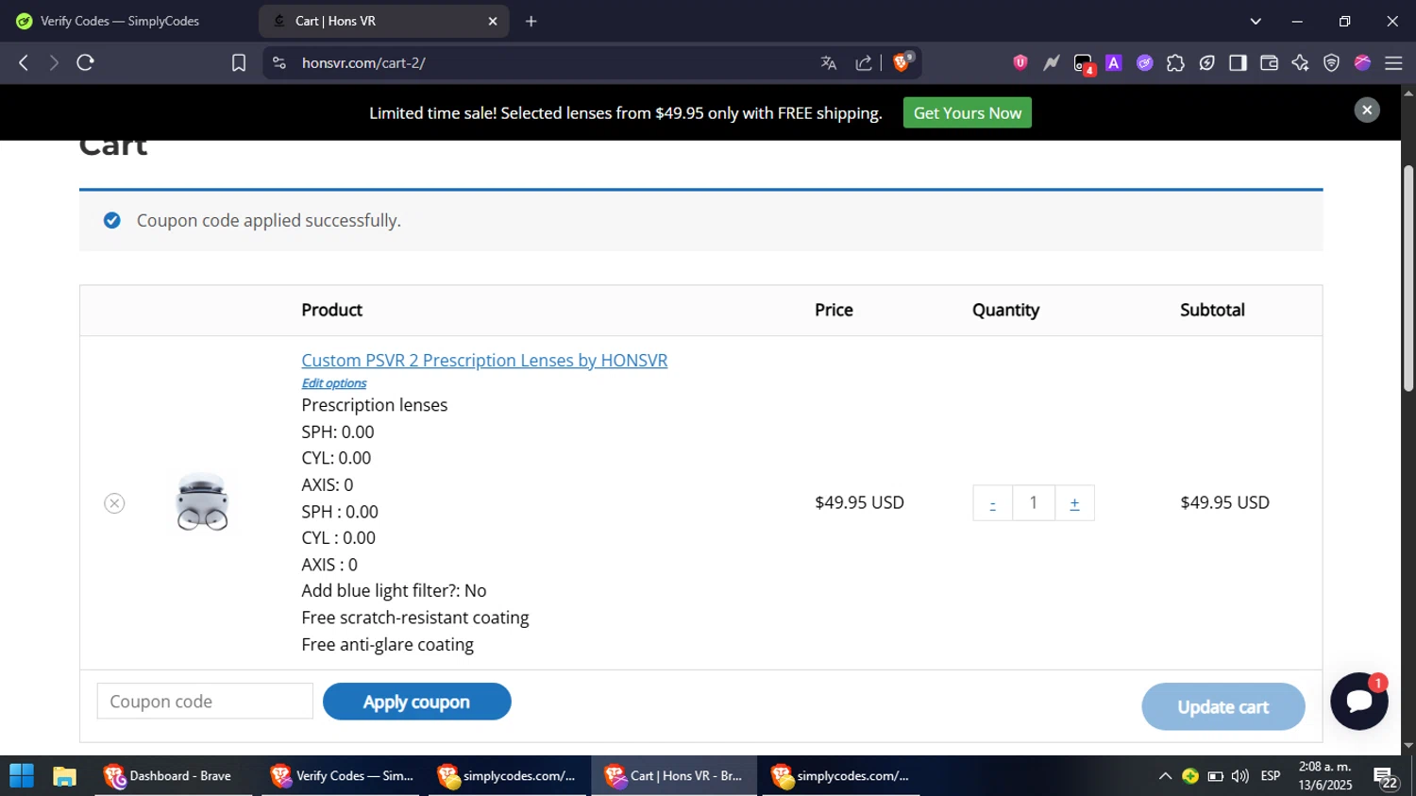
Task: Switch to Dashboard - Brave taskbar window
Action: click(173, 776)
